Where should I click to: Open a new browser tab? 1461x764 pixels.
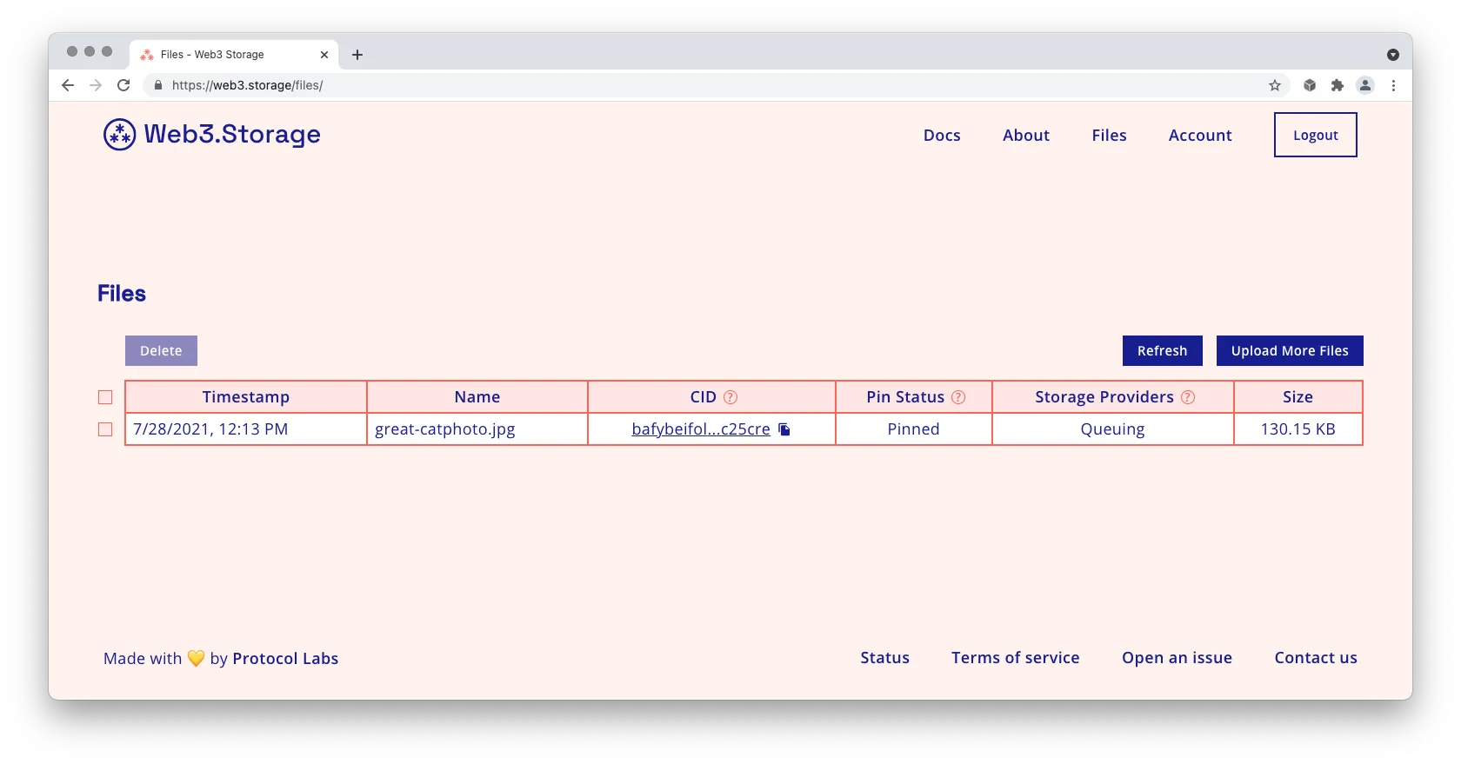357,55
